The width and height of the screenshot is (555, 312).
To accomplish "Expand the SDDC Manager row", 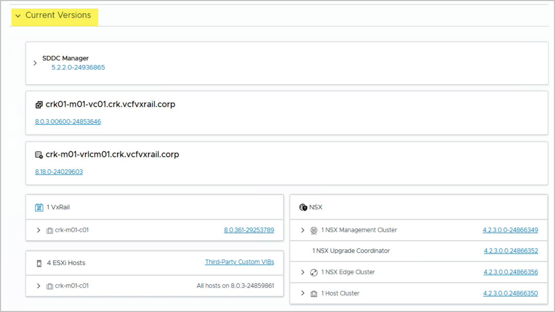I will (x=35, y=63).
